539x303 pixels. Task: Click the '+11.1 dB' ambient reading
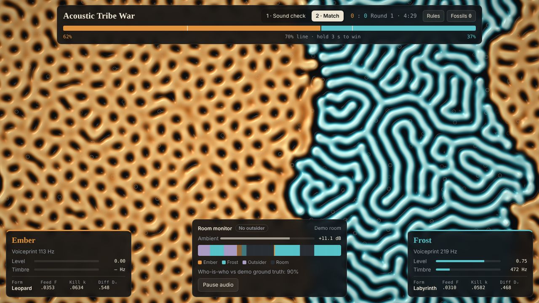[x=330, y=238]
